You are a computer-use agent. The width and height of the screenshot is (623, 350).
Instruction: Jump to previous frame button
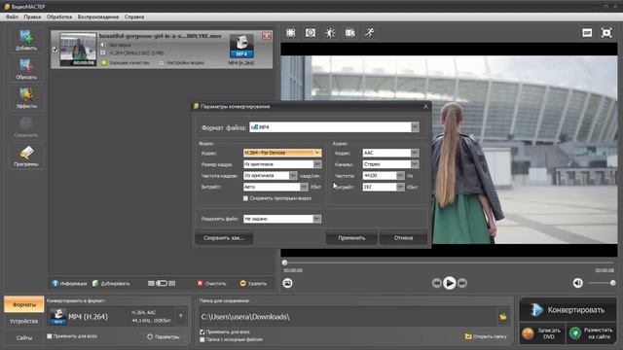(x=436, y=283)
